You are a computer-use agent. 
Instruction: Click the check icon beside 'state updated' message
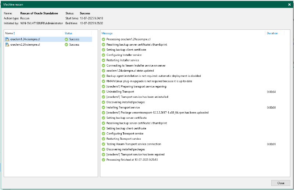(x=103, y=71)
